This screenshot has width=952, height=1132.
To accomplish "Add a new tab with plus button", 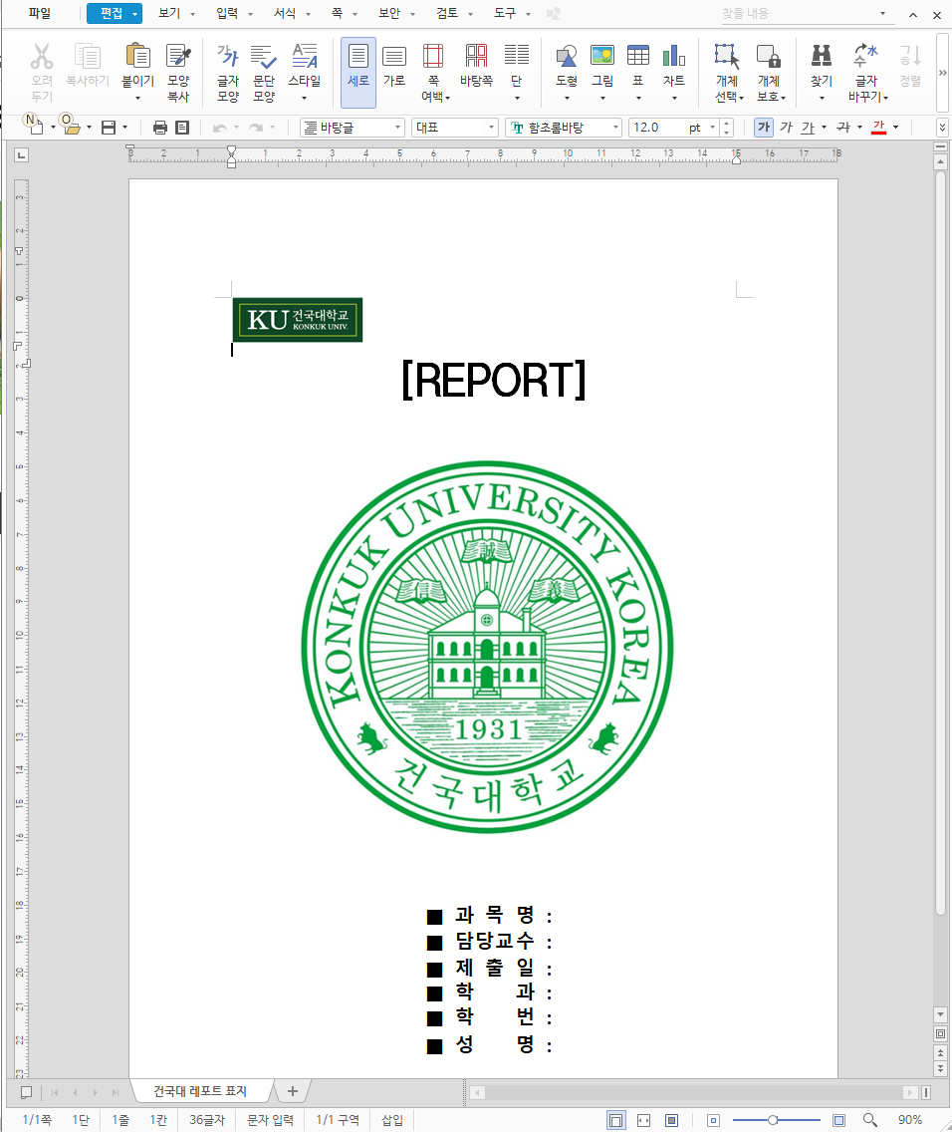I will 292,1091.
